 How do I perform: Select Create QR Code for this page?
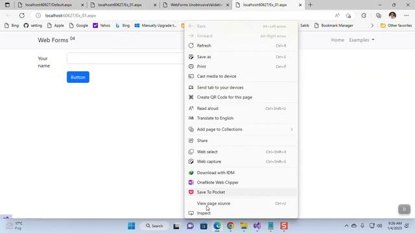click(x=241, y=97)
